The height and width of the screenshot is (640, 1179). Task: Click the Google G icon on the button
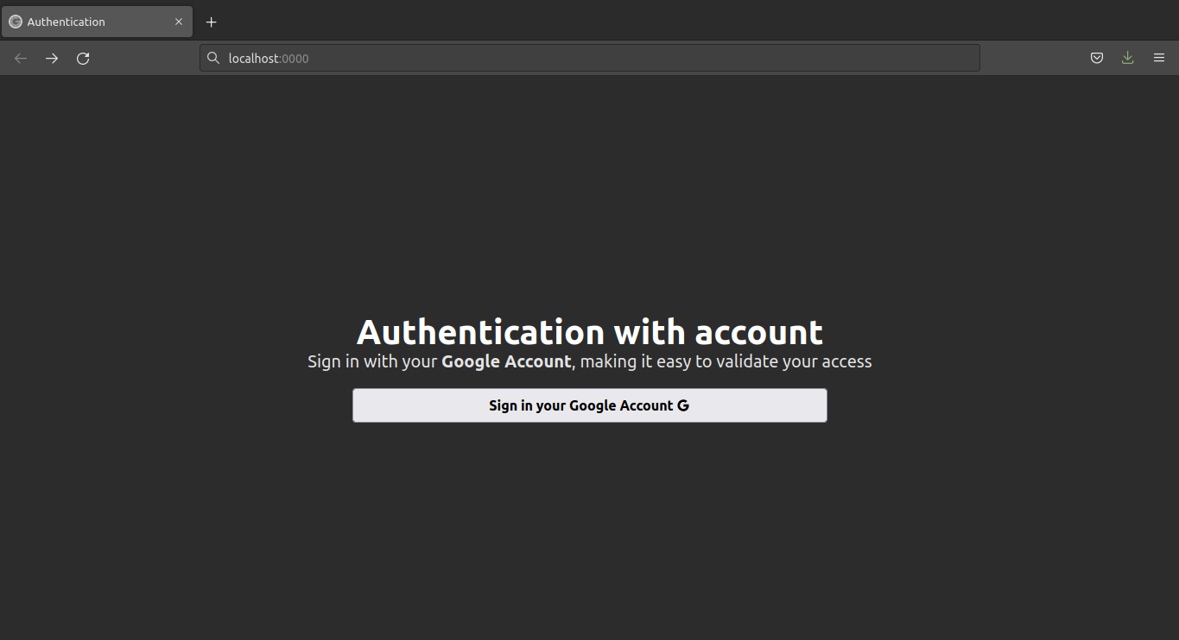pos(683,405)
